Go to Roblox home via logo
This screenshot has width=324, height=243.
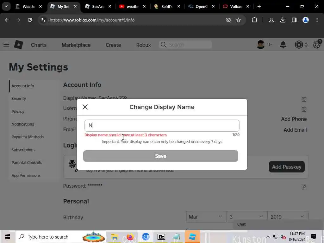pyautogui.click(x=19, y=45)
